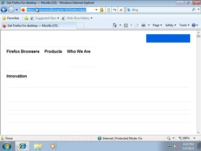Viewport: 201px width, 151px height.
Task: Click the 100% zoom level button
Action: point(184,138)
